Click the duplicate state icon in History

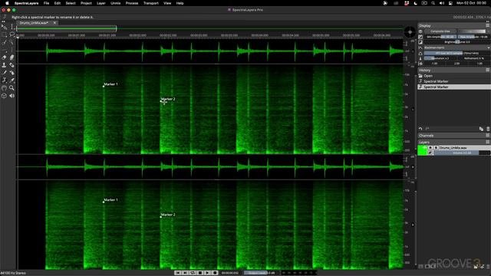coord(481,129)
